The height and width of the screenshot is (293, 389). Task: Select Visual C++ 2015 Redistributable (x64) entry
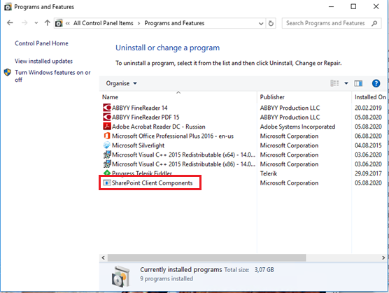[x=183, y=155]
